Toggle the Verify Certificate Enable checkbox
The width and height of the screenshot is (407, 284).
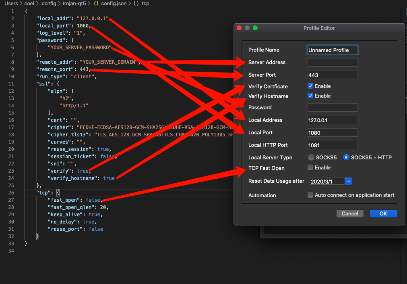(310, 86)
